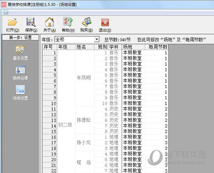
Task: Click the 购买(B) purchase icon
Action: click(86, 25)
